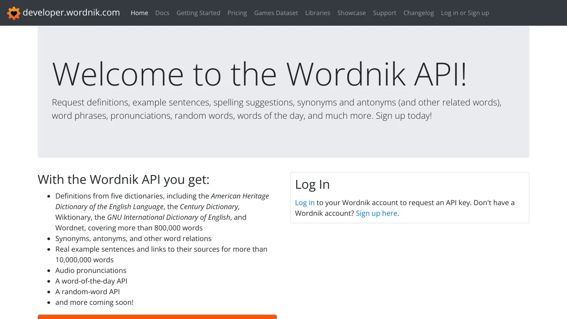Click 'Audio pronunciations' list item
The height and width of the screenshot is (319, 567).
pyautogui.click(x=91, y=270)
